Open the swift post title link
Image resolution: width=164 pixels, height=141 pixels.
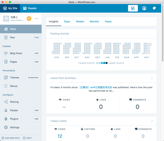[x=96, y=87]
